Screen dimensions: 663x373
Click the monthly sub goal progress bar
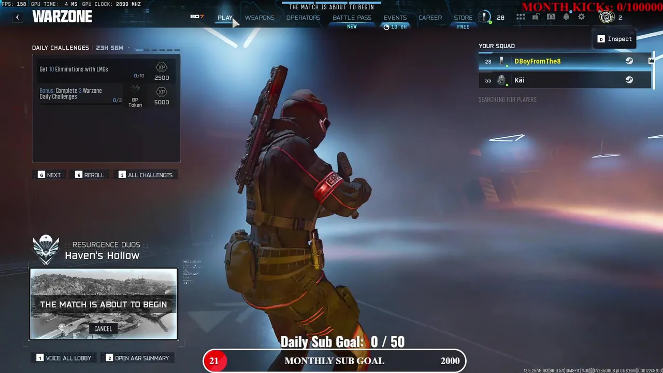[334, 361]
